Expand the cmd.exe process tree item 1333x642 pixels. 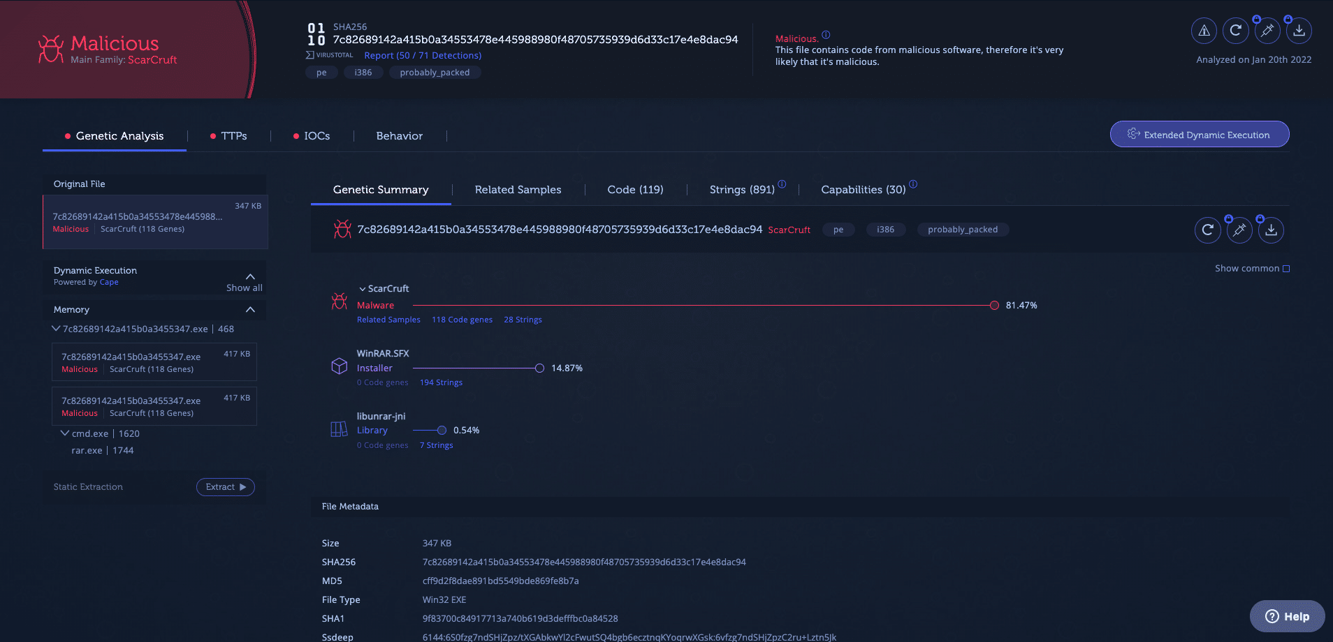click(x=64, y=433)
